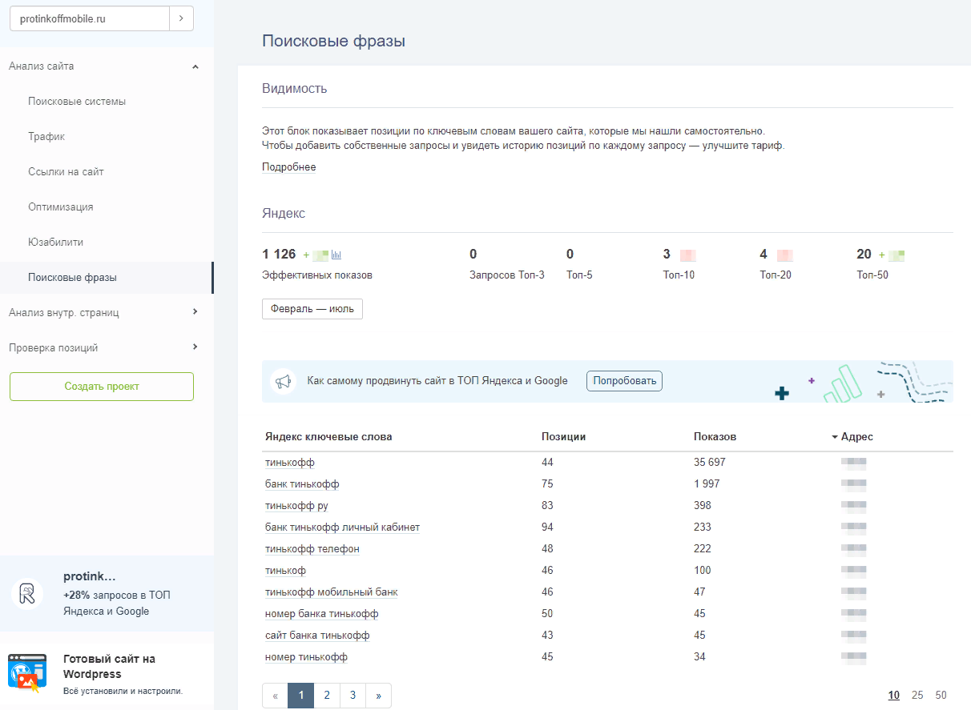Click the protinkoffmobile.ru domain input field
The width and height of the screenshot is (971, 710).
coord(90,18)
